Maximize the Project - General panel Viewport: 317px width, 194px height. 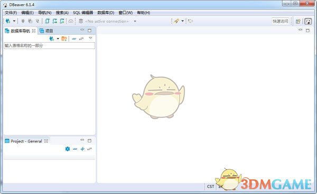click(90, 141)
